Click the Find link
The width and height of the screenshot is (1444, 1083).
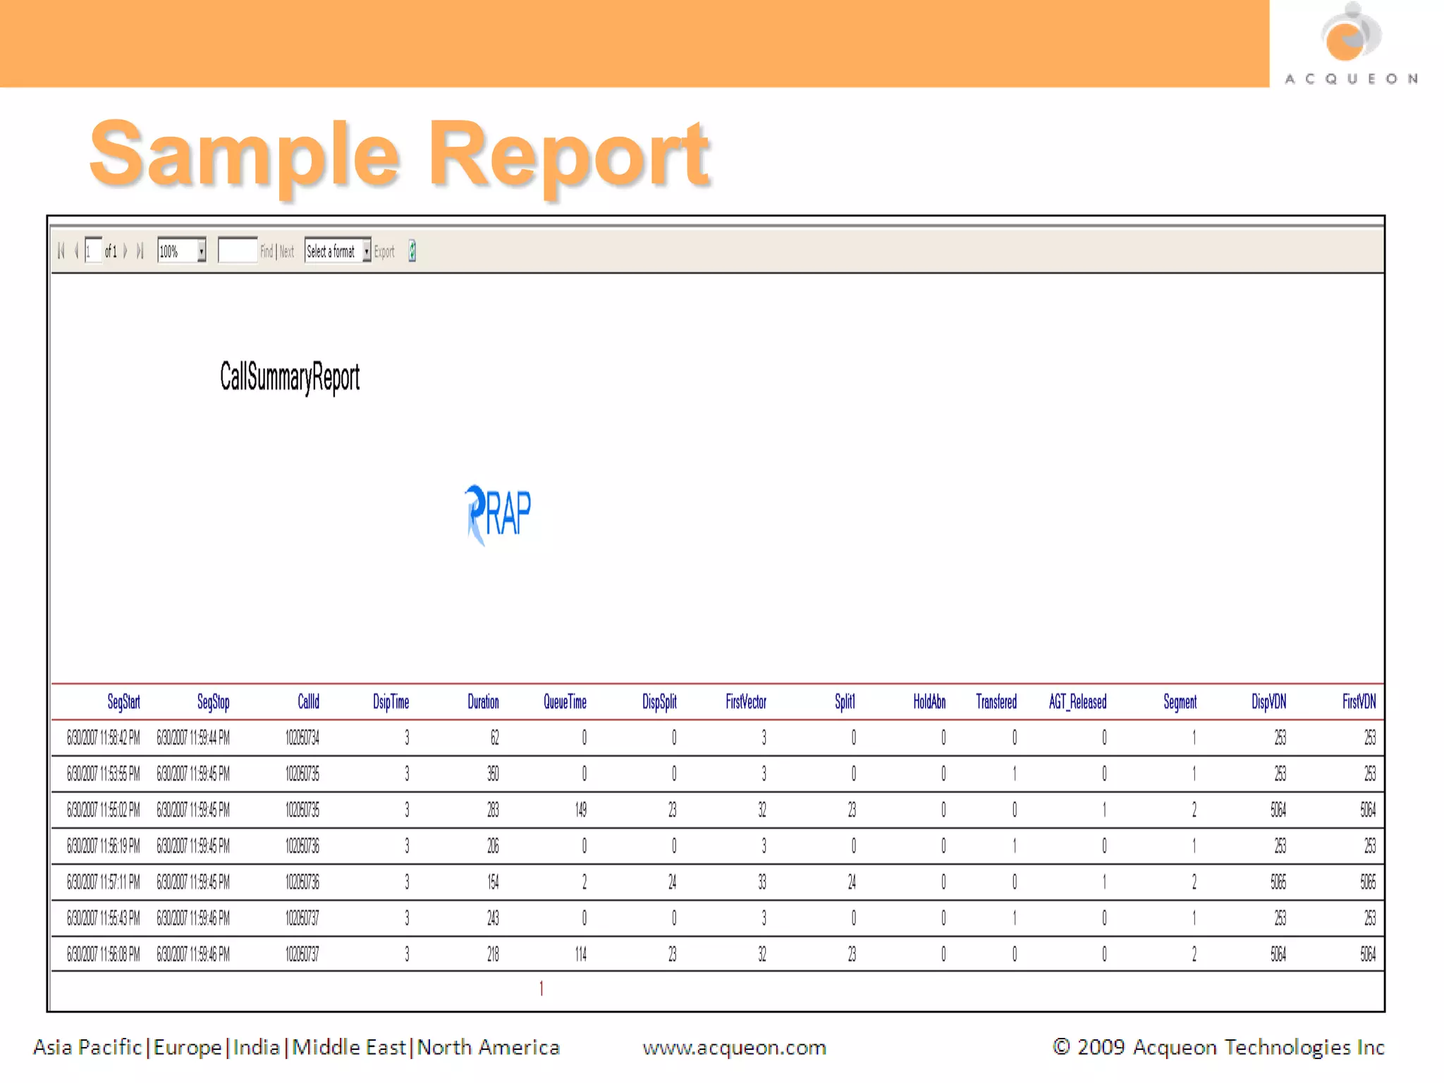point(267,251)
